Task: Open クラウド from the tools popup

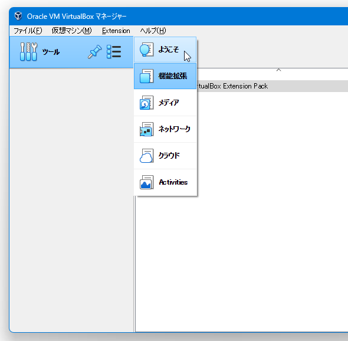Action: point(165,156)
